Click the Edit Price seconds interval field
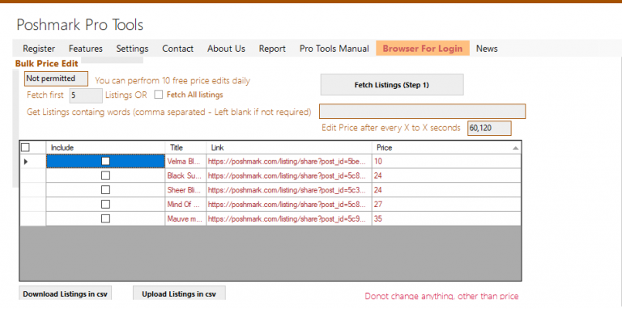This screenshot has width=622, height=309. pos(489,129)
